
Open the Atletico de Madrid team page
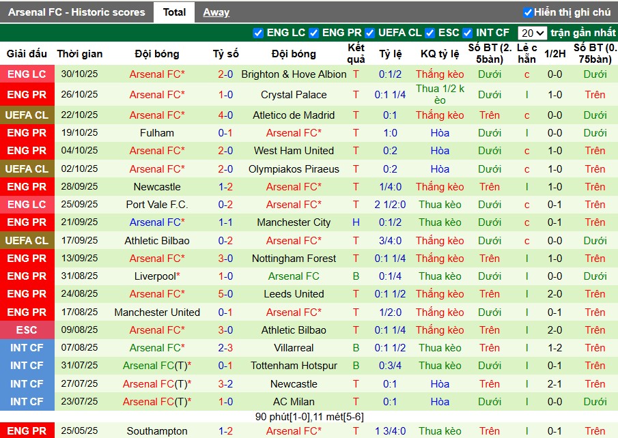pyautogui.click(x=294, y=115)
